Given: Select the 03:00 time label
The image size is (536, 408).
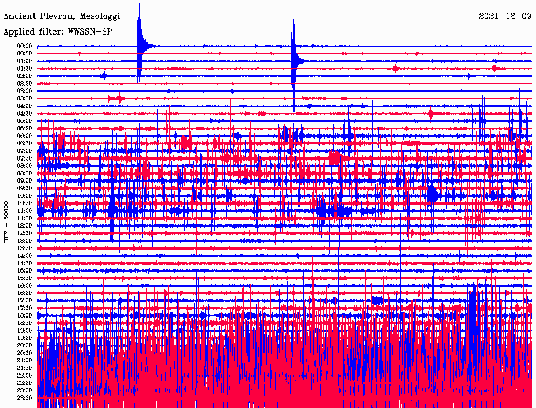Looking at the screenshot, I should click(25, 91).
